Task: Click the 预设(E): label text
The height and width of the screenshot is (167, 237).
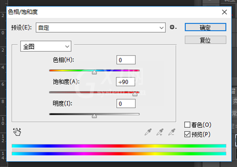Action: (x=21, y=28)
